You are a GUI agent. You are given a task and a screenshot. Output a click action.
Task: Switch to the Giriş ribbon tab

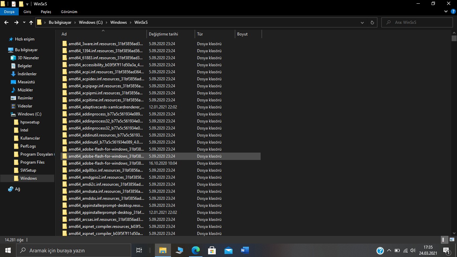tap(27, 12)
